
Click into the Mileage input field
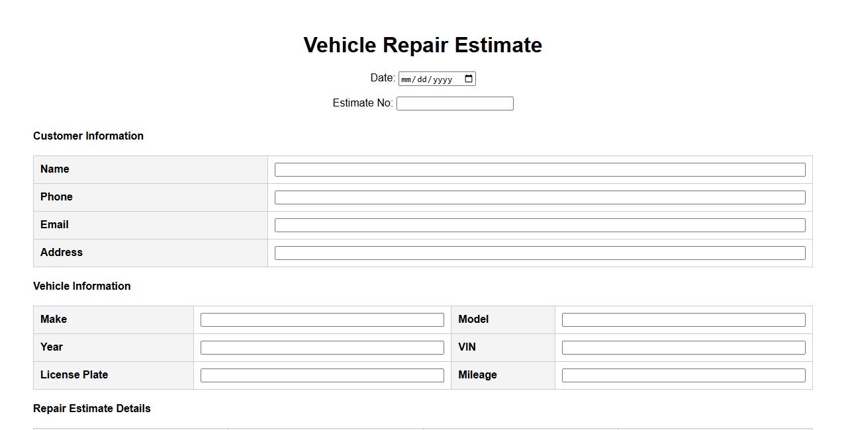click(683, 376)
